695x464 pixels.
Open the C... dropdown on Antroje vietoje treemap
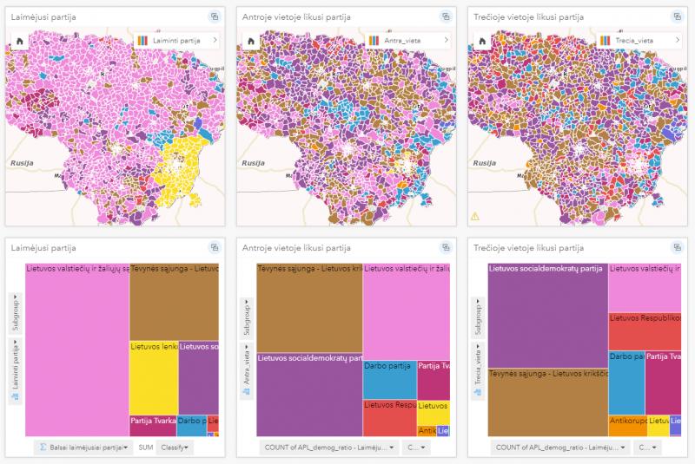416,448
